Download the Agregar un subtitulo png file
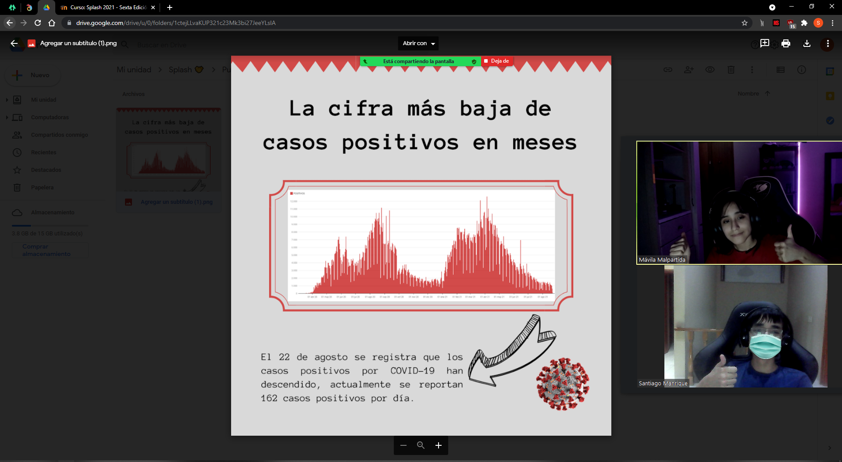The height and width of the screenshot is (462, 842). (806, 43)
